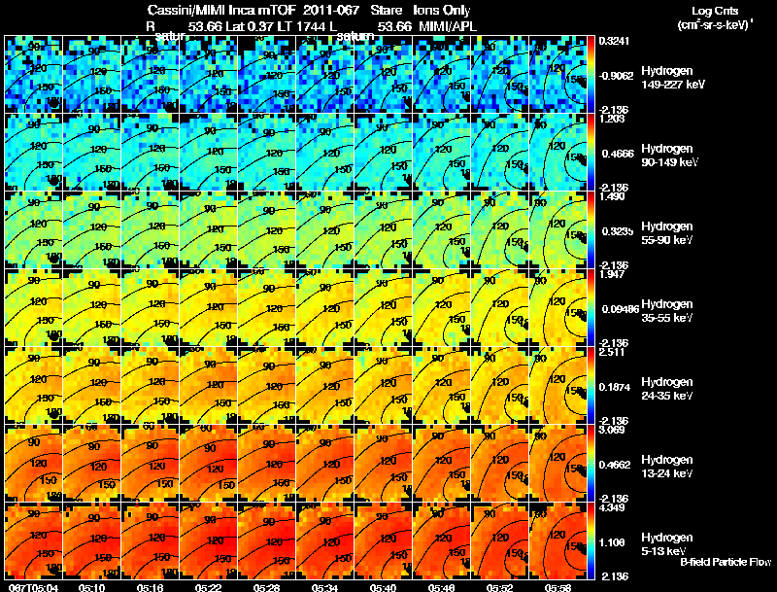Open the 24-35 keV panel at 05:46
Viewport: 777px width, 592px height.
[x=442, y=385]
